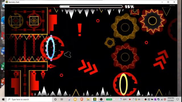Open the 18°F weather widget

[x=123, y=99]
